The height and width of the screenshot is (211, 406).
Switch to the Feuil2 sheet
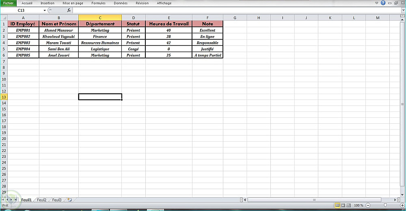pyautogui.click(x=42, y=200)
